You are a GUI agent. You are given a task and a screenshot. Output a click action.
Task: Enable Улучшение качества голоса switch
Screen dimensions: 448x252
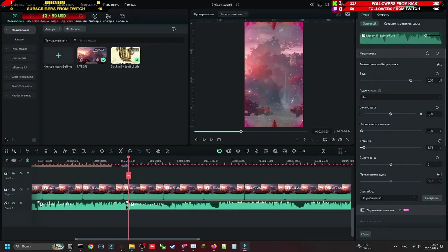tap(363, 210)
